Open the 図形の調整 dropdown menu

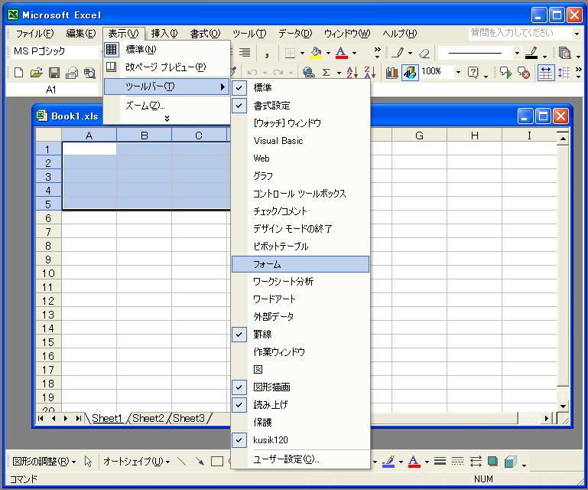44,461
